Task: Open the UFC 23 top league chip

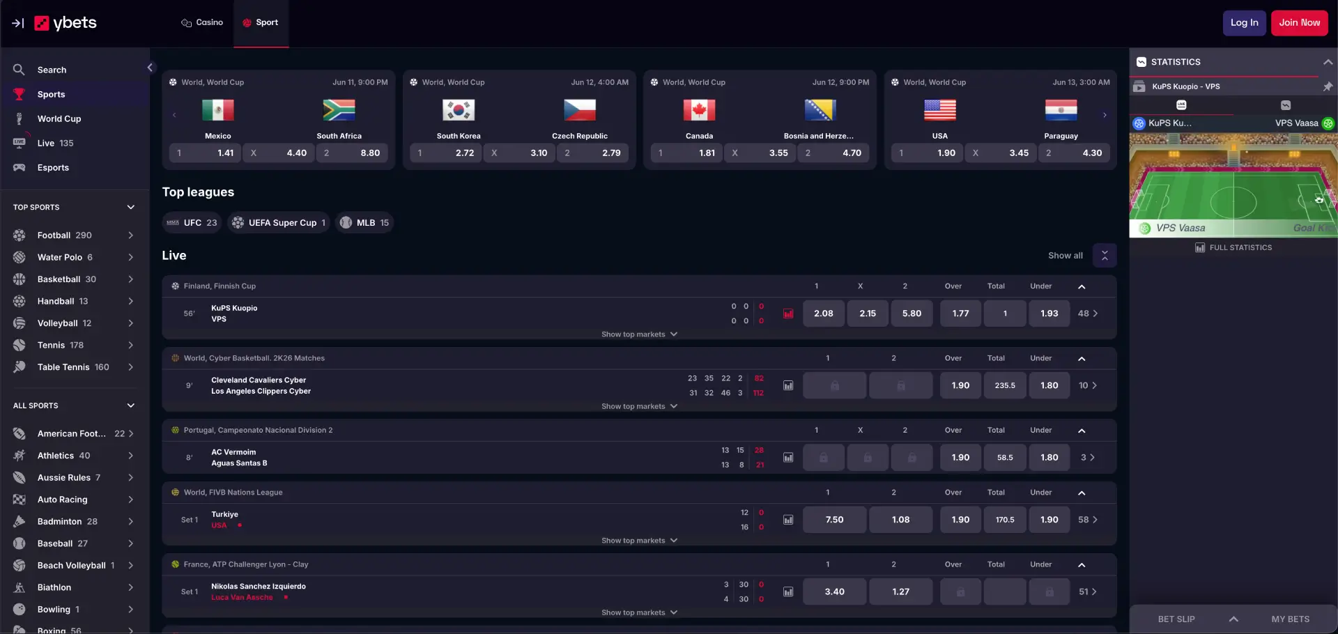Action: pos(192,223)
